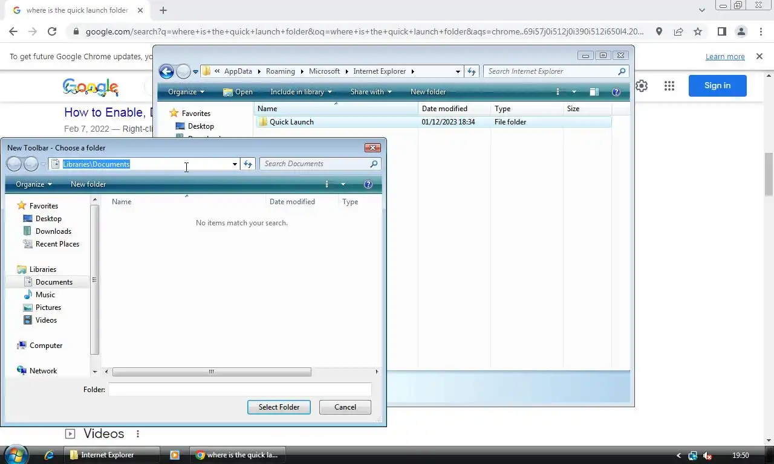Viewport: 774px width, 464px height.
Task: Open the Change your view dropdown in dialog
Action: 343,184
